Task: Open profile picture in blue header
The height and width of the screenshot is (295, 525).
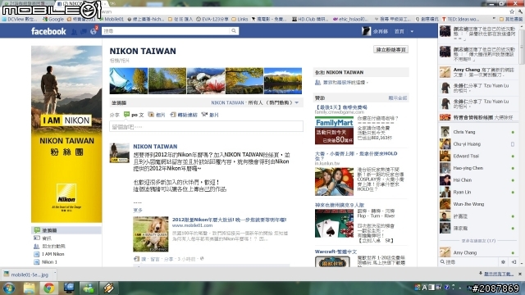Action: (367, 31)
